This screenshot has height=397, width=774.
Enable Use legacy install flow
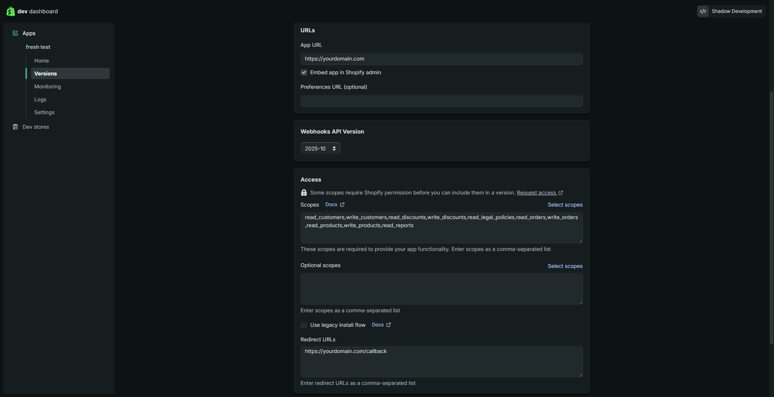[304, 325]
